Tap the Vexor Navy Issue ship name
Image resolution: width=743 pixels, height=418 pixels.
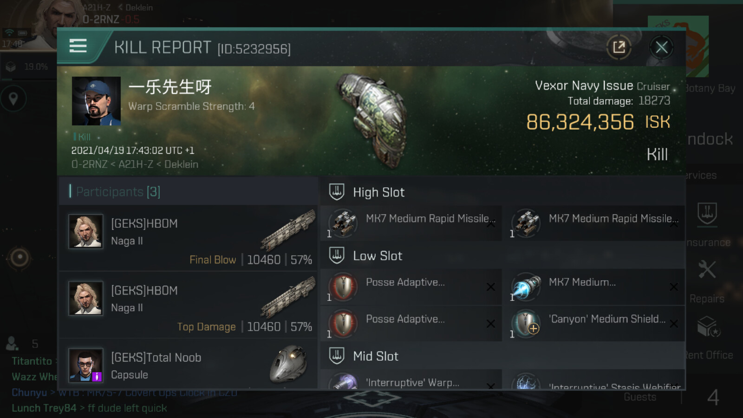pyautogui.click(x=584, y=85)
